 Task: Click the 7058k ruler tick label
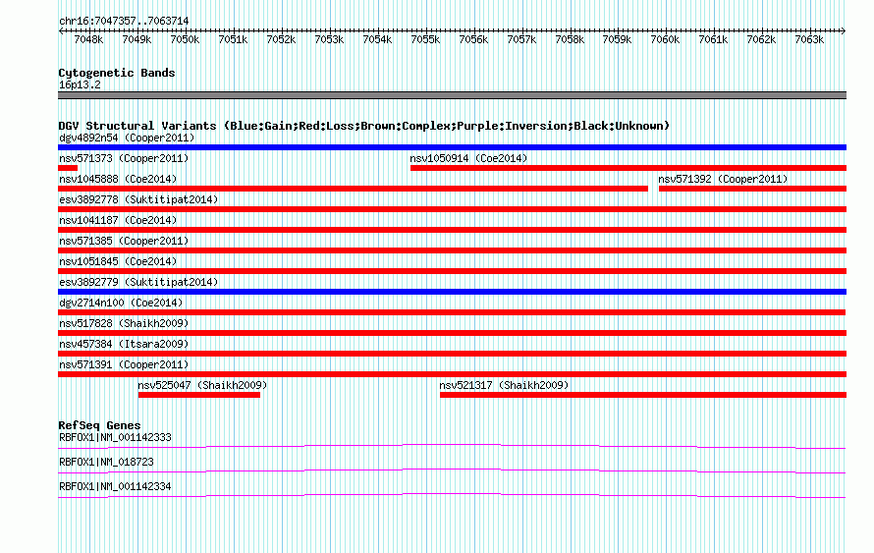[570, 39]
